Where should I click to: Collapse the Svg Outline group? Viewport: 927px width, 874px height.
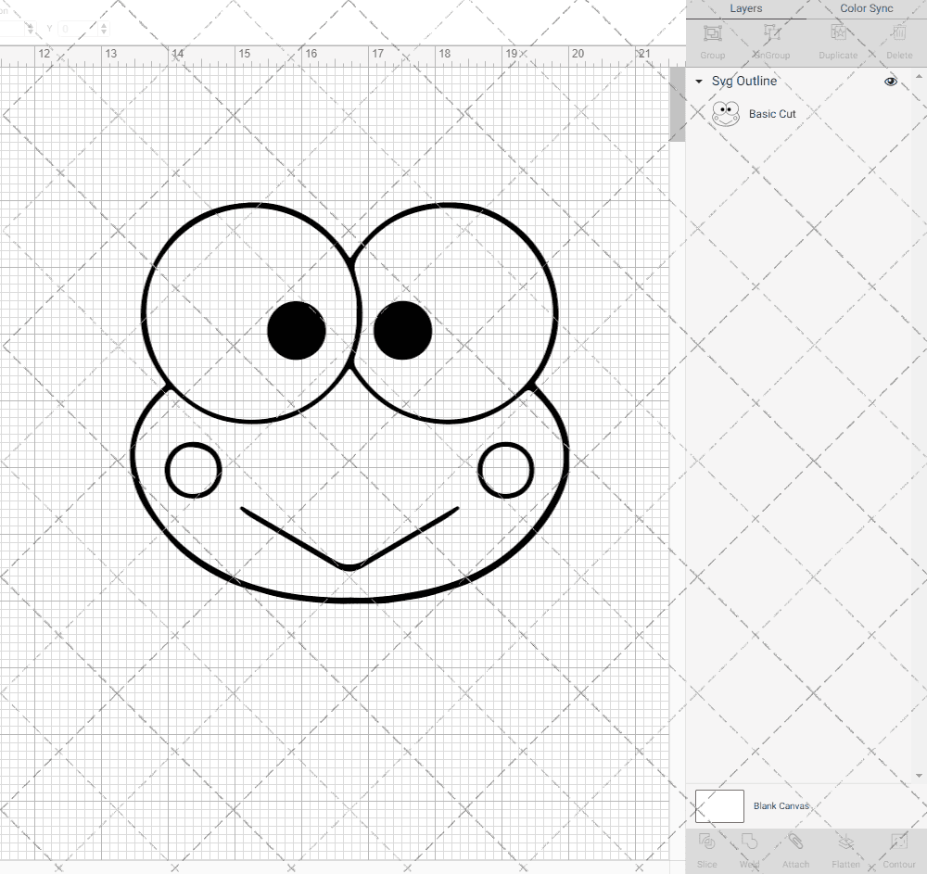point(699,82)
